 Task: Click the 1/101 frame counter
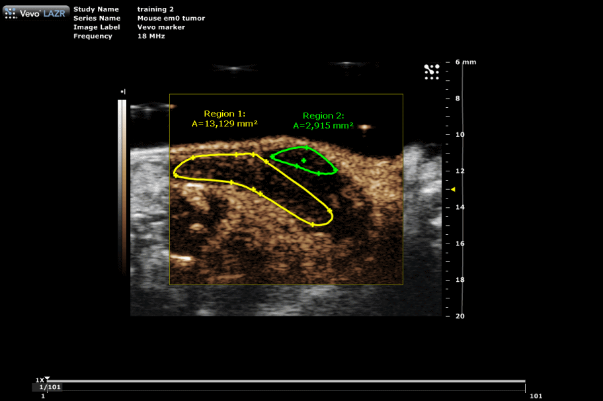click(50, 387)
